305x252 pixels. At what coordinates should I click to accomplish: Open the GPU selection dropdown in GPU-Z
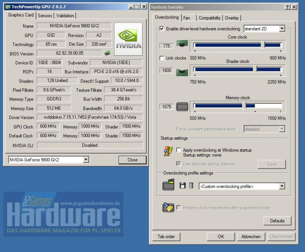pos(86,160)
